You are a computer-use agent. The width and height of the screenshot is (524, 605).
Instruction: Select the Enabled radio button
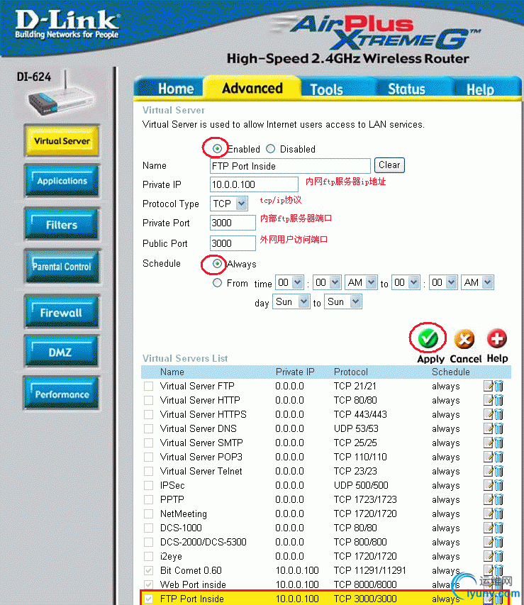[x=217, y=148]
